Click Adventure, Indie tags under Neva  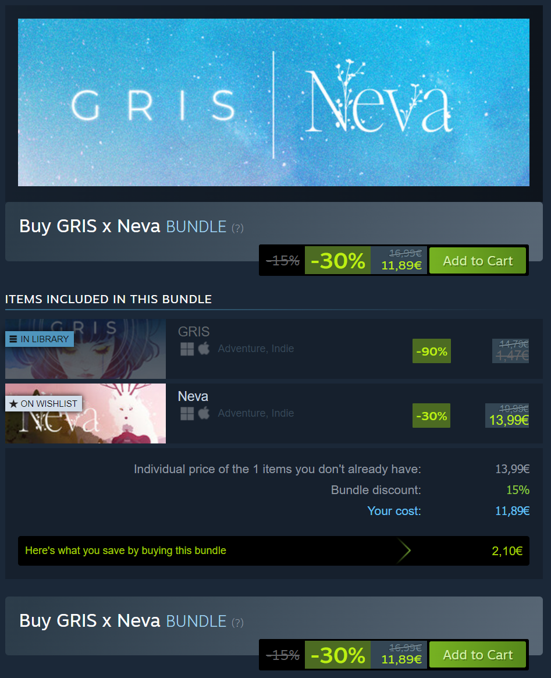pos(256,413)
